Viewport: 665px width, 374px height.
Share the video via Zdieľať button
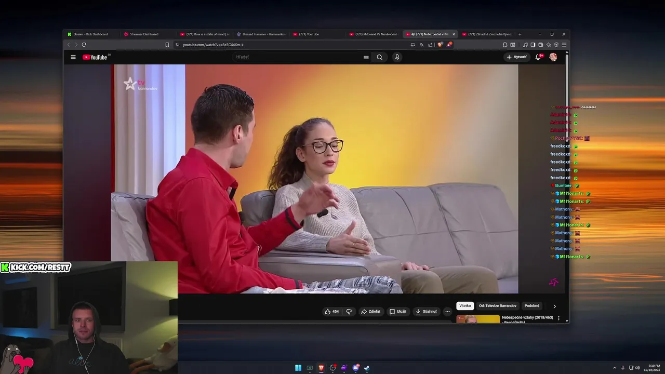[x=371, y=312]
